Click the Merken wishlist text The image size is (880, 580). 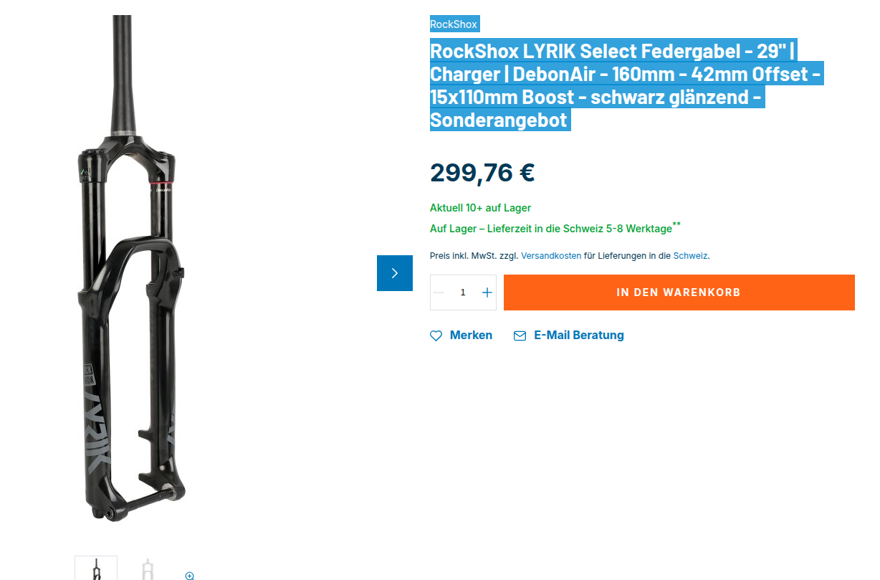(x=471, y=336)
